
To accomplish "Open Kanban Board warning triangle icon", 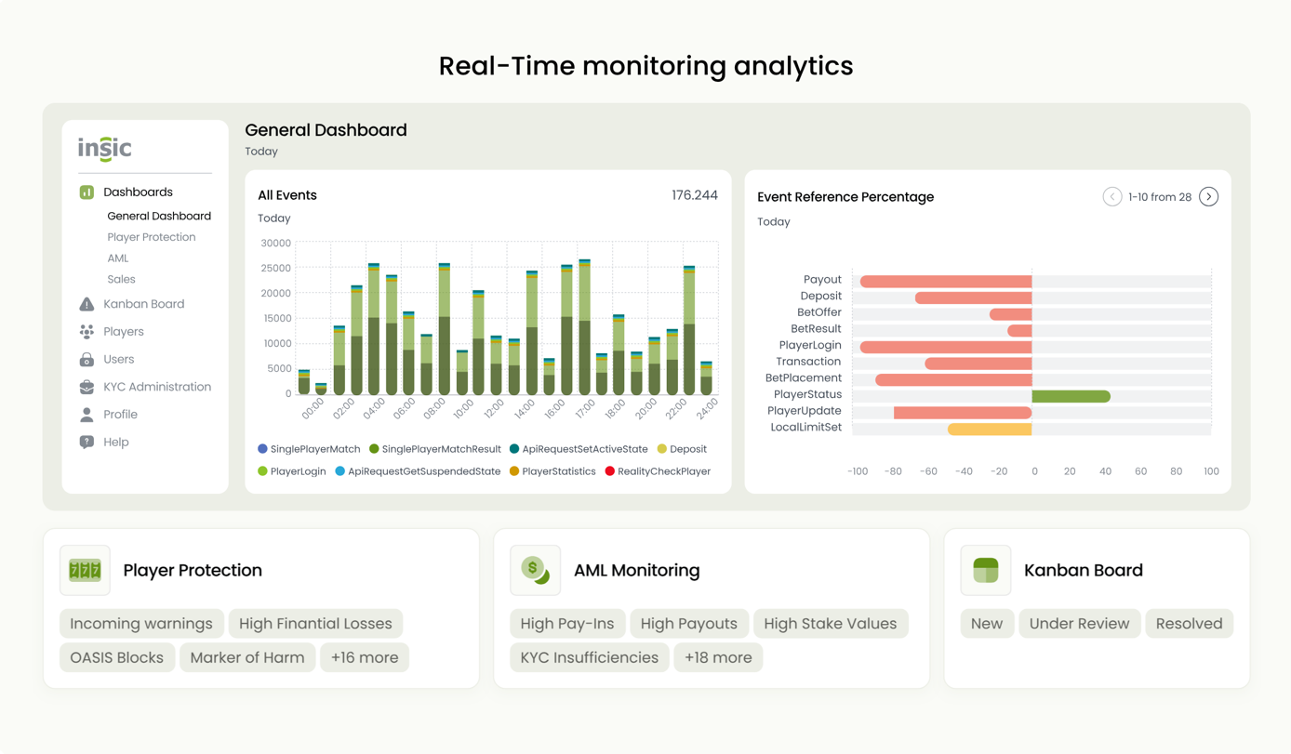I will 87,304.
